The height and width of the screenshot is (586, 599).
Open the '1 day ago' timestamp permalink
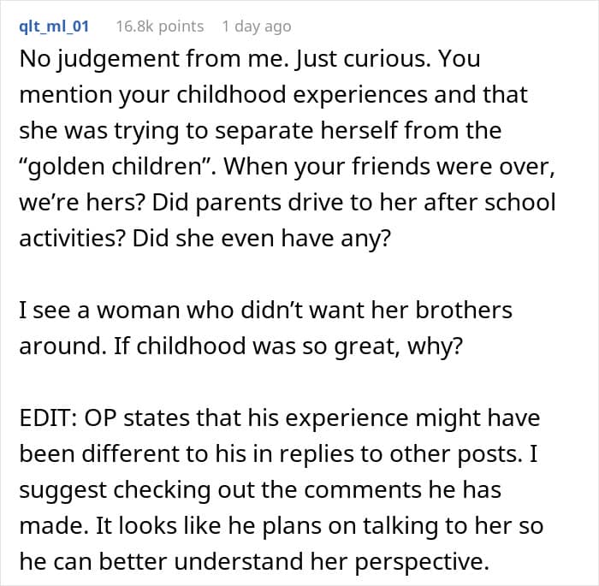point(256,27)
